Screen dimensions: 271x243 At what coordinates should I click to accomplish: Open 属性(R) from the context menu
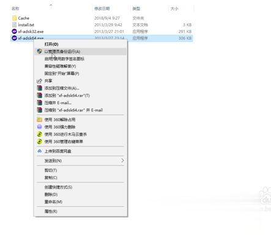pos(81,211)
